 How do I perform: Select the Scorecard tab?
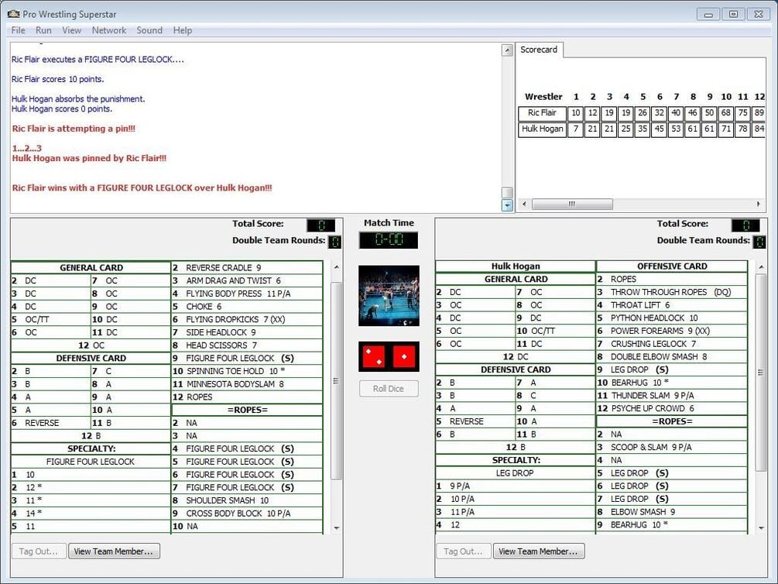coord(539,50)
